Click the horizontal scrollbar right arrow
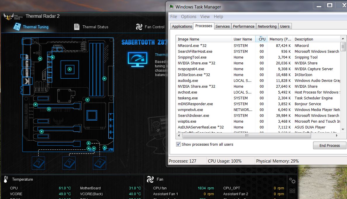Viewport: 347px width, 199px height. [x=336, y=135]
